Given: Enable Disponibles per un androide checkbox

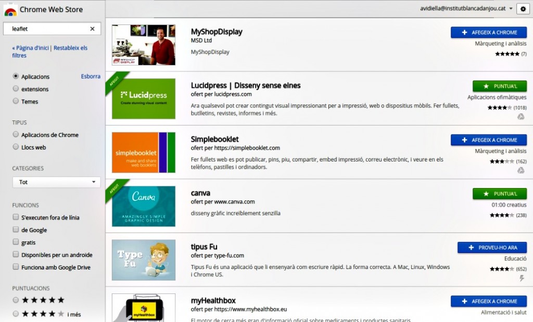Looking at the screenshot, I should (16, 254).
